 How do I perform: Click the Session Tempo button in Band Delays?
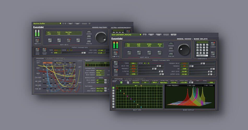point(116,63)
